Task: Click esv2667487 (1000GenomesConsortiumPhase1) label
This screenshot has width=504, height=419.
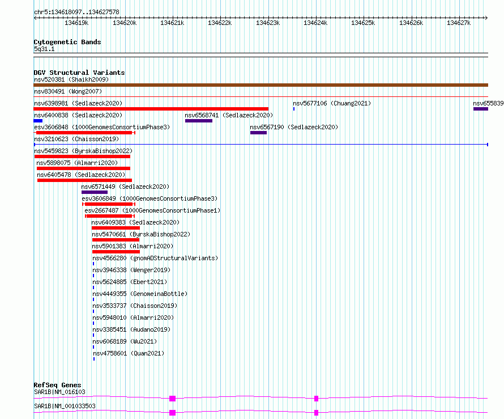Action: tap(152, 210)
